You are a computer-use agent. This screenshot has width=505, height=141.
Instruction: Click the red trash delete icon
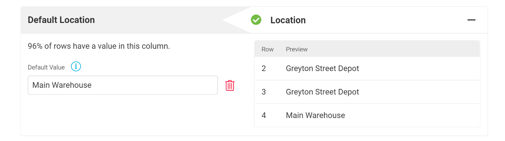pos(230,85)
